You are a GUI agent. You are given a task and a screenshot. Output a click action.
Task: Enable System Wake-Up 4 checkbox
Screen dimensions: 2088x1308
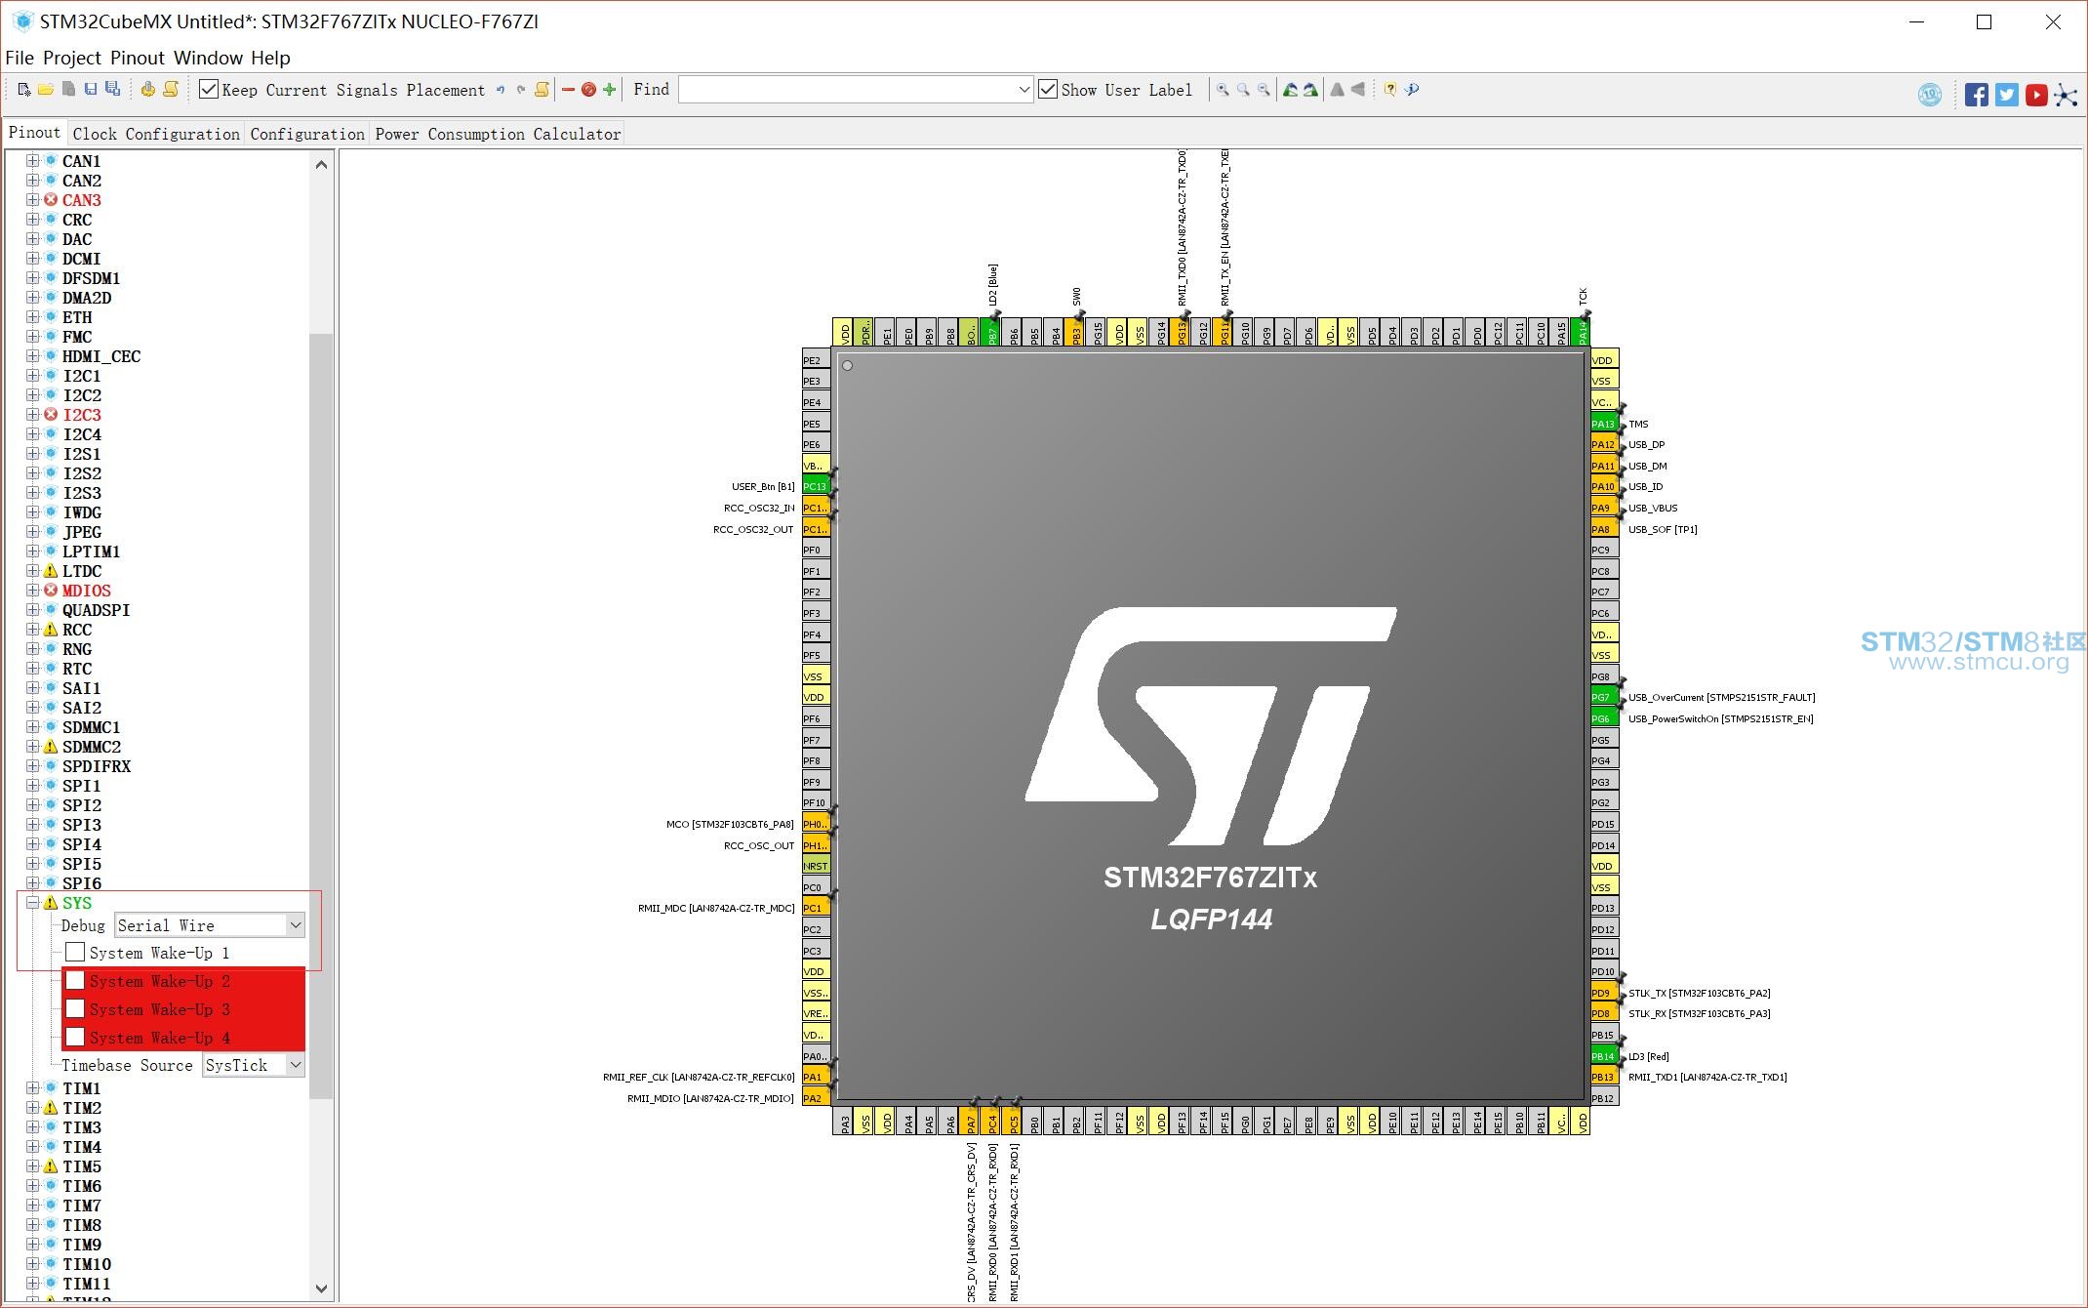coord(75,1038)
